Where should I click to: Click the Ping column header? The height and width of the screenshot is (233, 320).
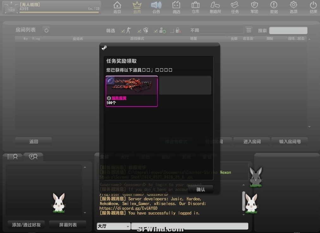[36, 38]
